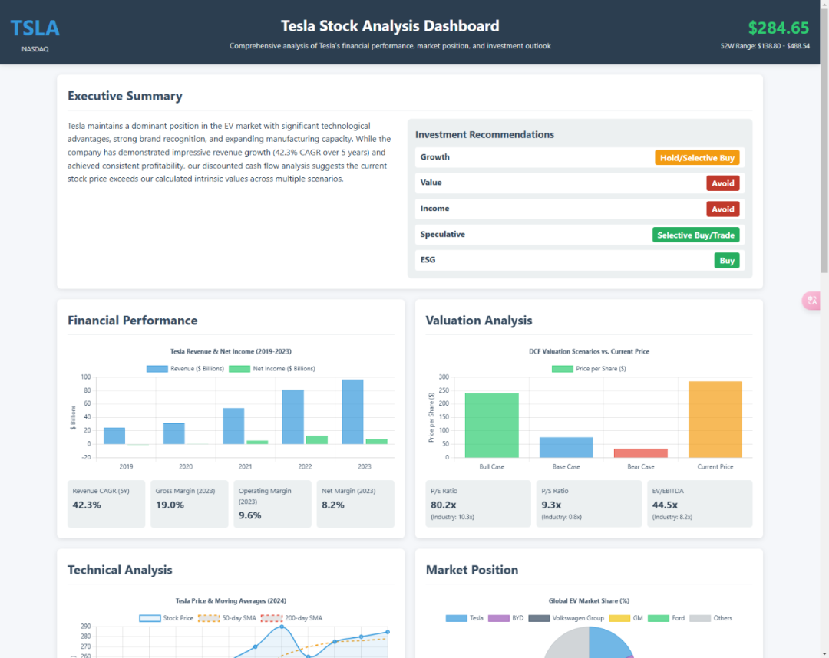Toggle Stock Price line in legend

(x=166, y=618)
